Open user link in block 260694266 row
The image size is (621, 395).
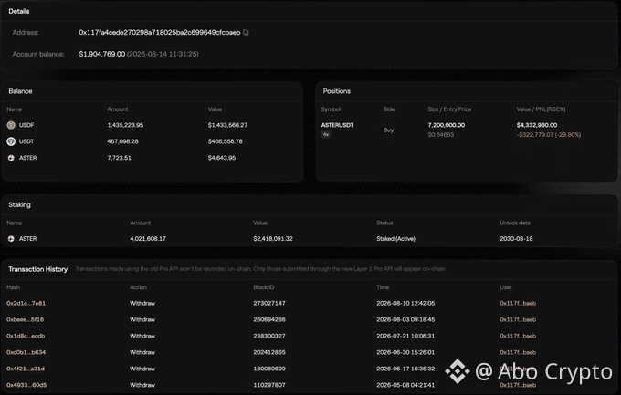tap(518, 319)
